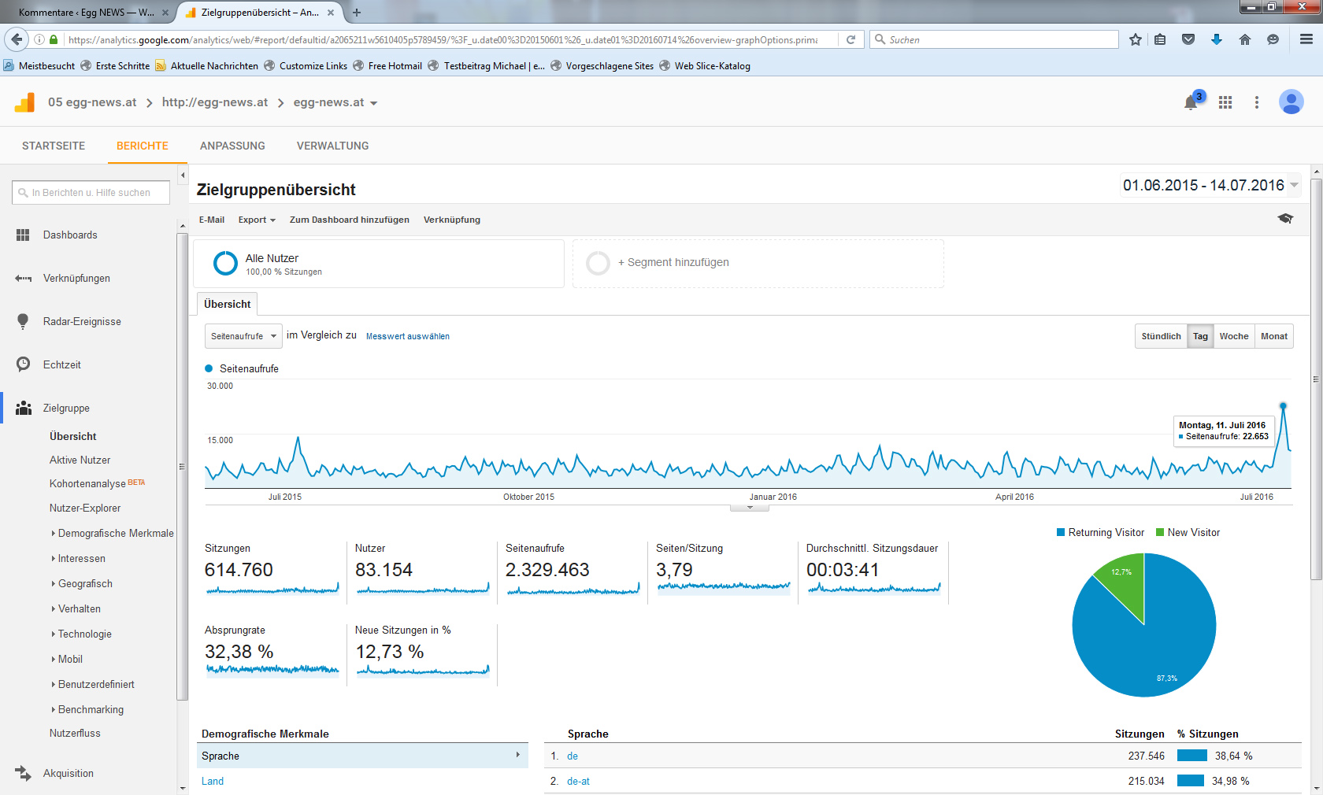Open the three-dot options menu
Image resolution: width=1323 pixels, height=795 pixels.
coord(1257,102)
